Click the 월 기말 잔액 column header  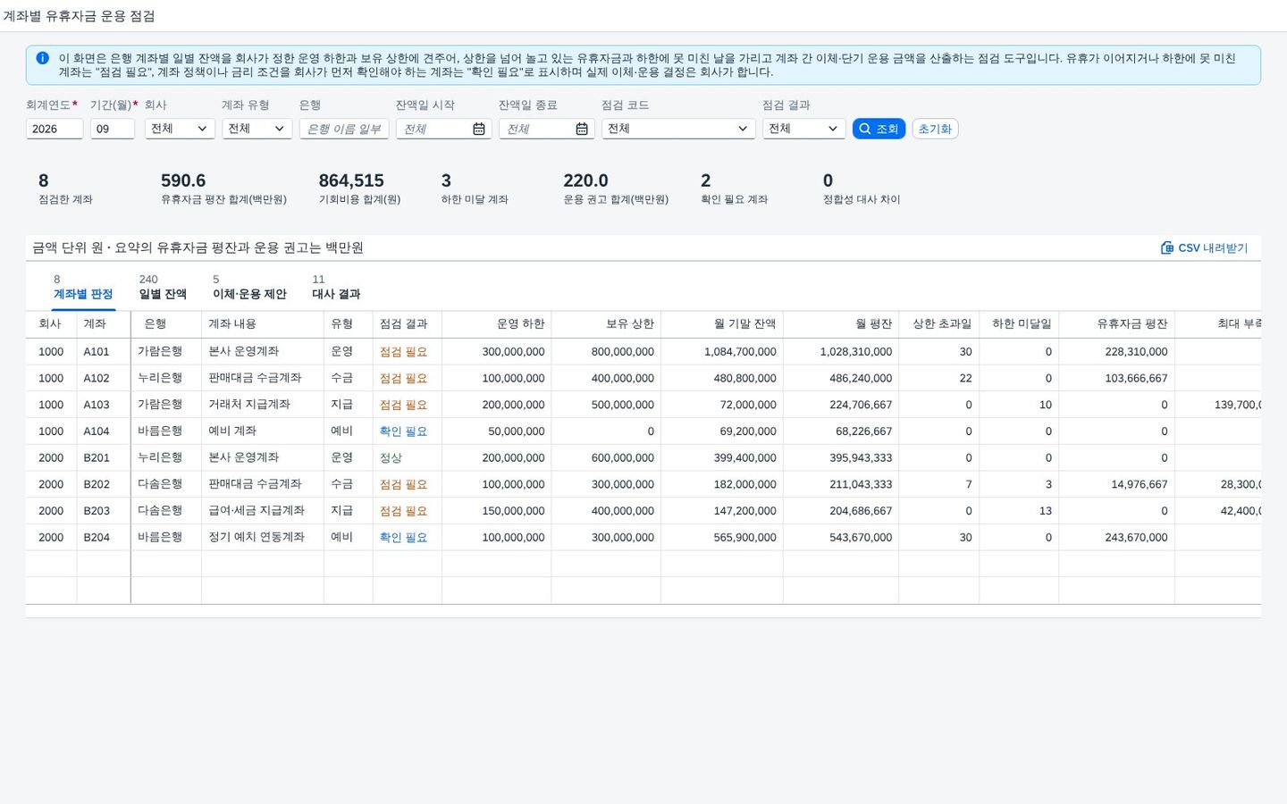722,324
